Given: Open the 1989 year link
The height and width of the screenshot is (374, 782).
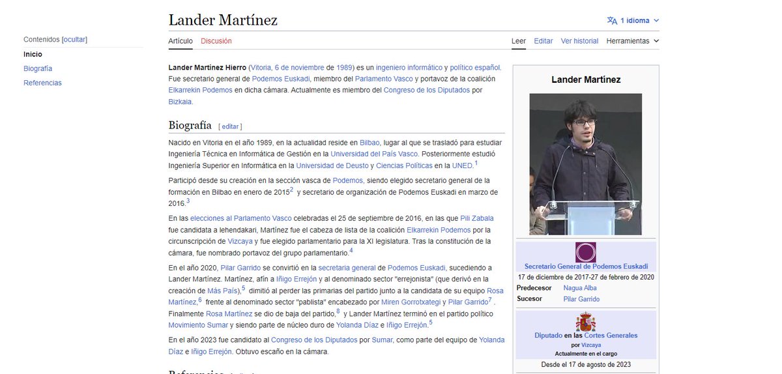Looking at the screenshot, I should (344, 67).
